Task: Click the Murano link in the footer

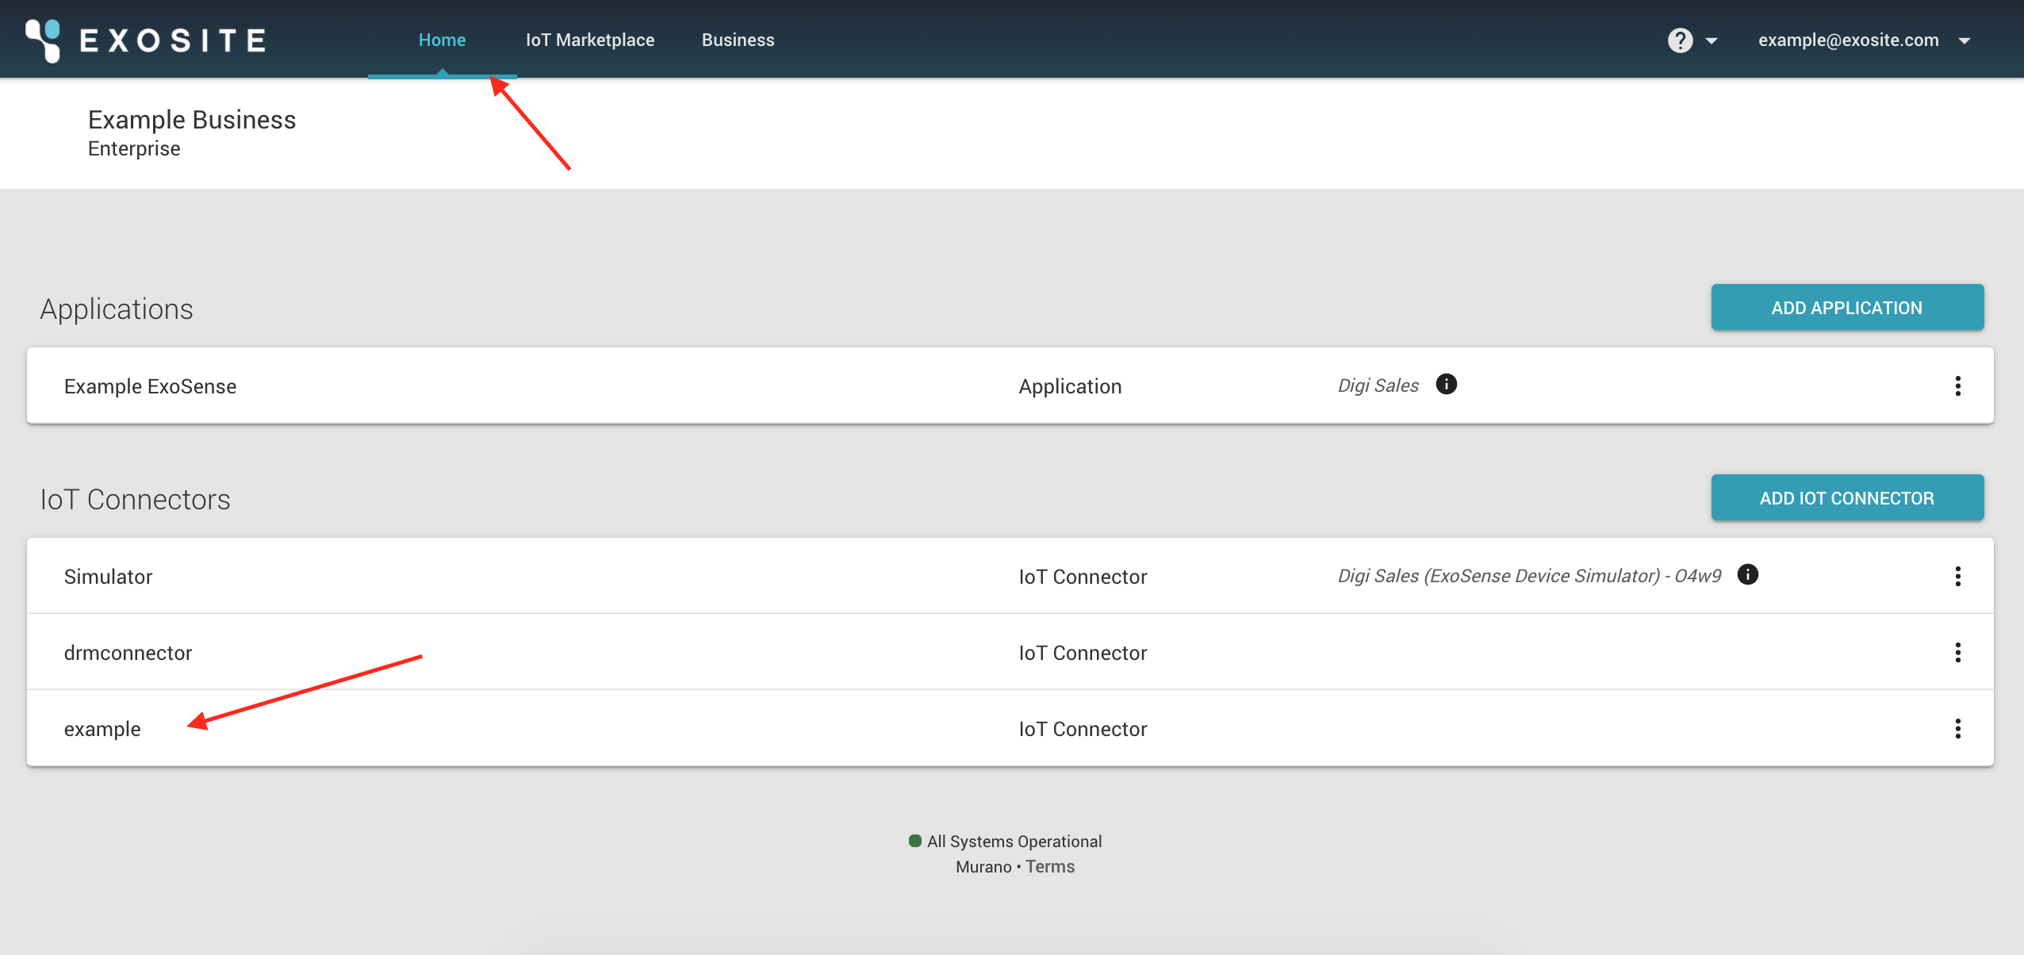Action: (x=983, y=865)
